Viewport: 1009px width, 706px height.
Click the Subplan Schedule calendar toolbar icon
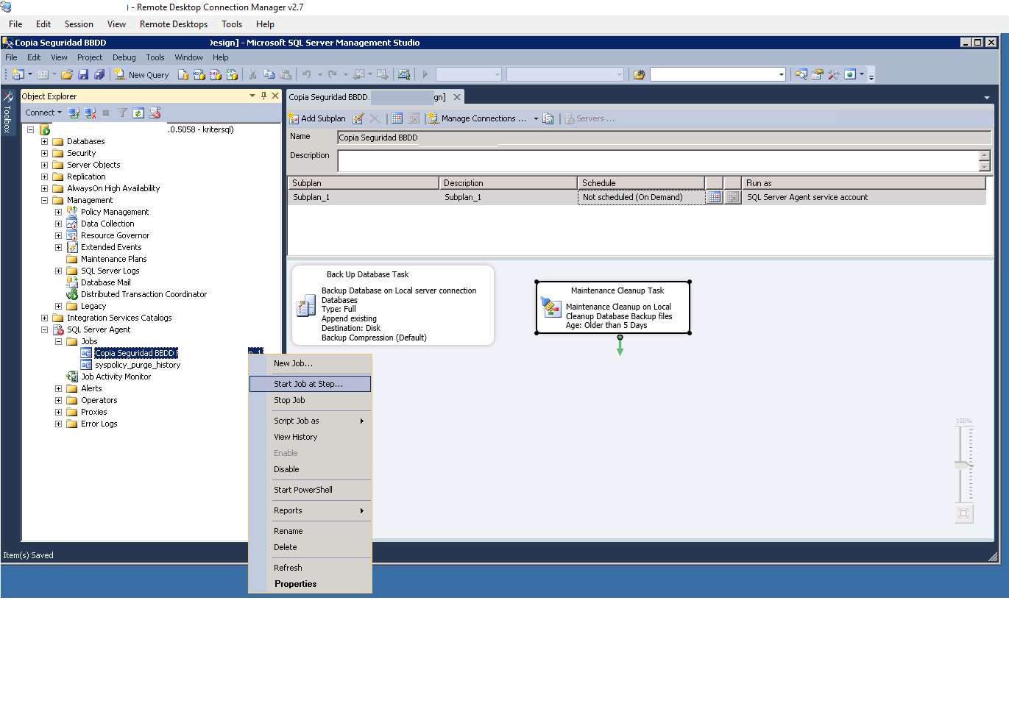pyautogui.click(x=397, y=118)
